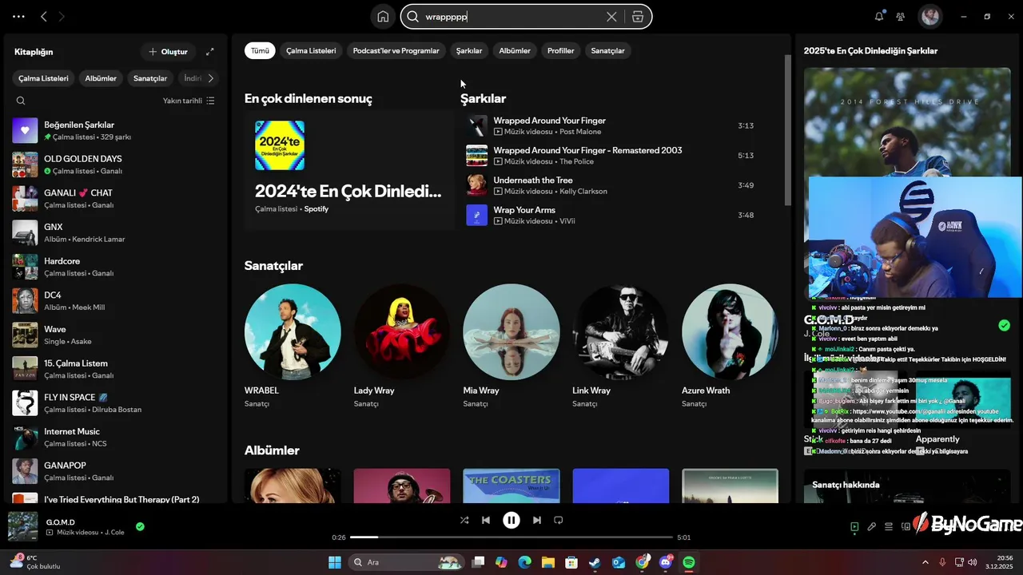Open the FLY IN SPACE playlist
This screenshot has width=1023, height=575.
115,402
